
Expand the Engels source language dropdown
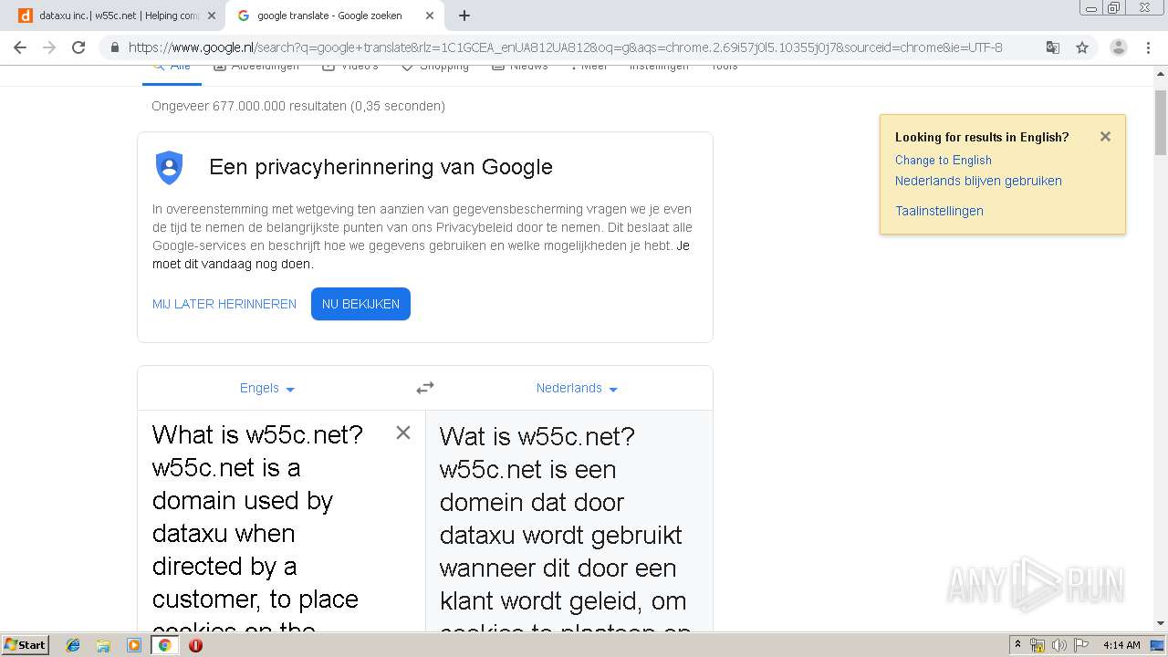click(267, 388)
